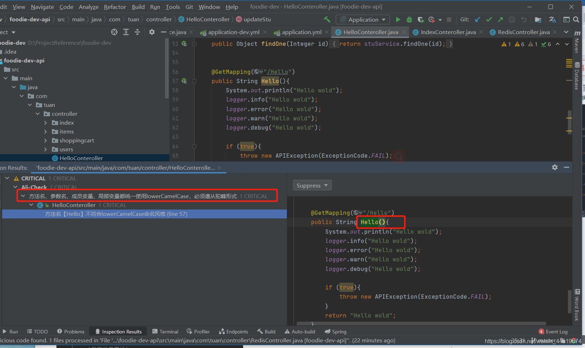Run the Application configuration
This screenshot has width=585, height=348.
click(398, 20)
